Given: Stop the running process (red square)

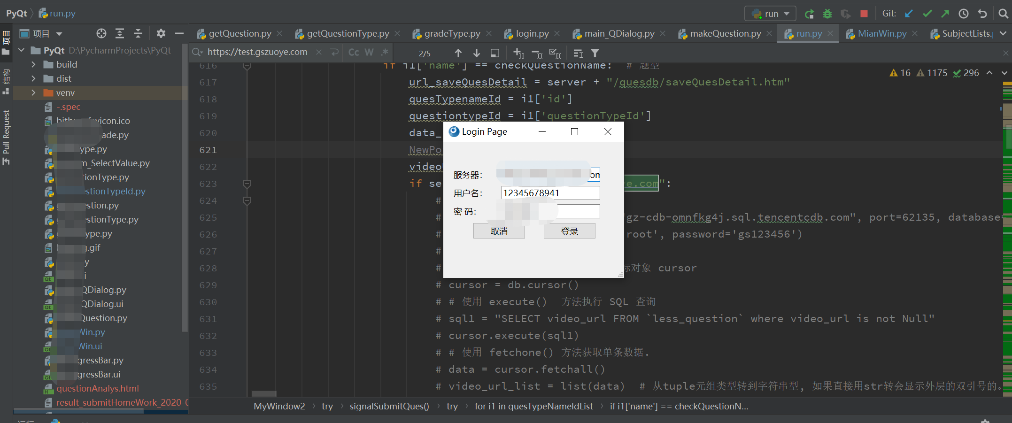Looking at the screenshot, I should (864, 14).
